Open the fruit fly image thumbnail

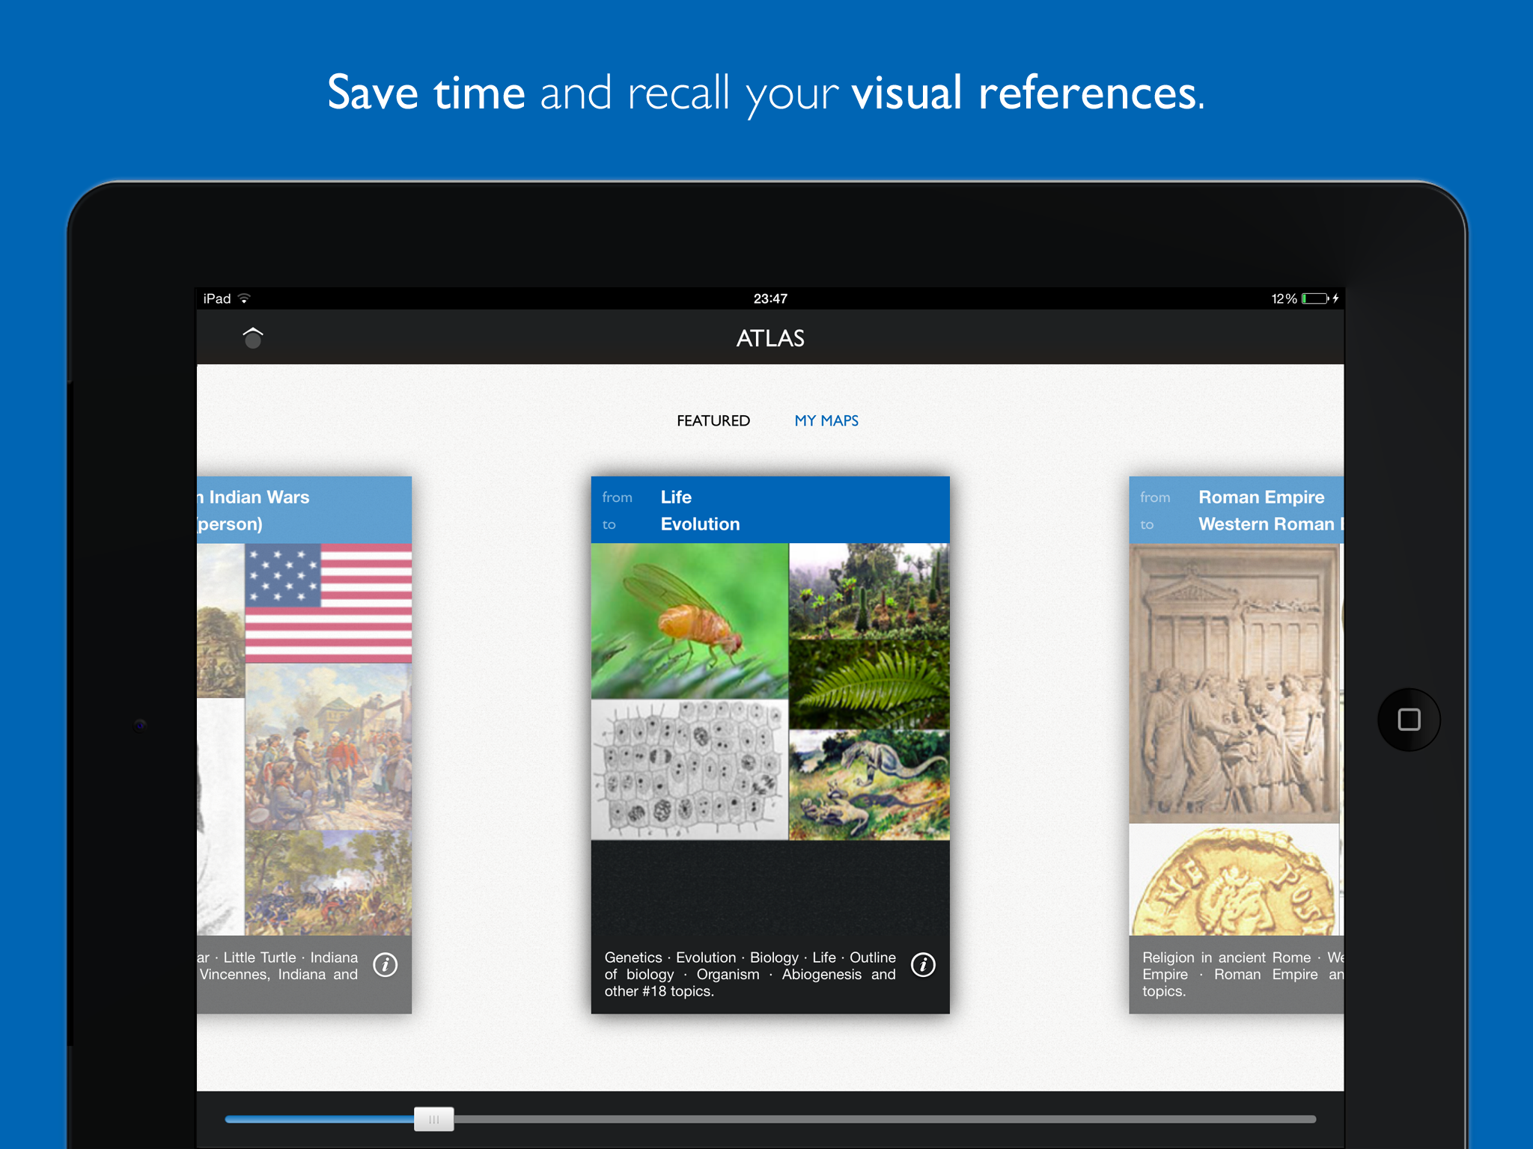pos(689,621)
